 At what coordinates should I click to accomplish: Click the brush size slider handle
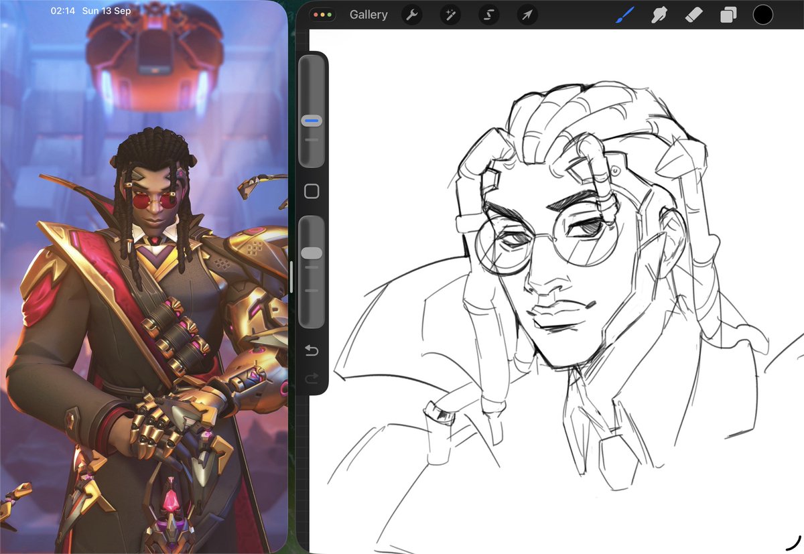point(312,121)
